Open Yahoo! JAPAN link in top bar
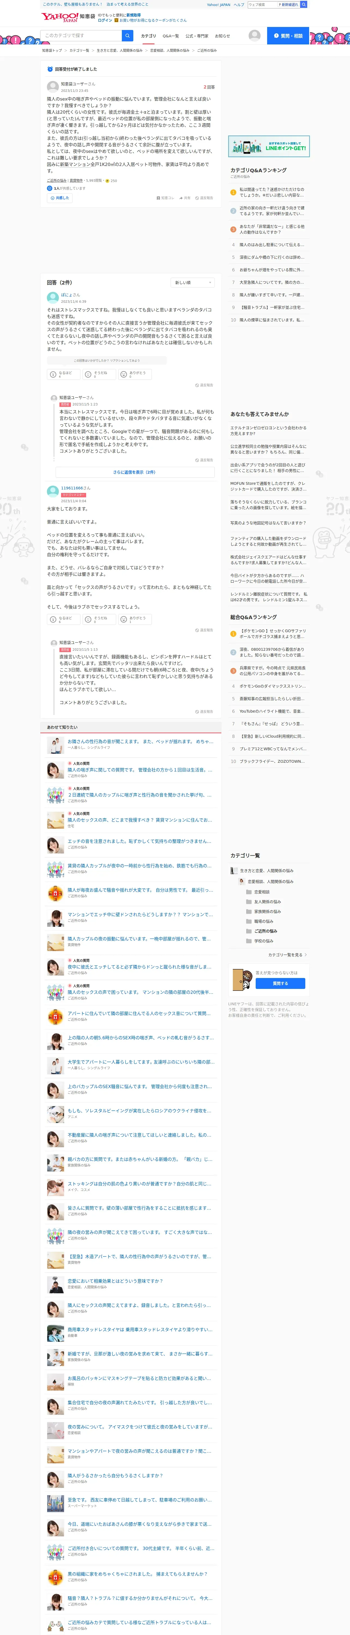Image resolution: width=350 pixels, height=1635 pixels. click(219, 4)
